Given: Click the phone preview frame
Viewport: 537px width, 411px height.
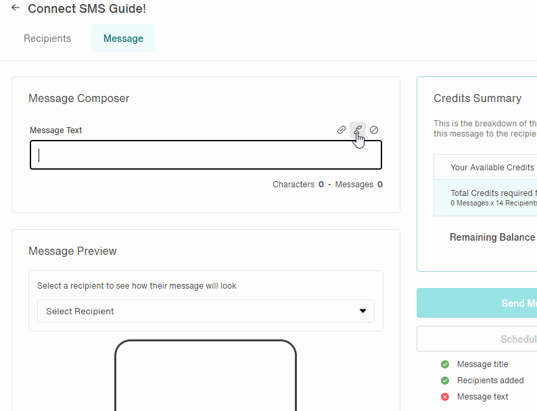Looking at the screenshot, I should click(206, 375).
